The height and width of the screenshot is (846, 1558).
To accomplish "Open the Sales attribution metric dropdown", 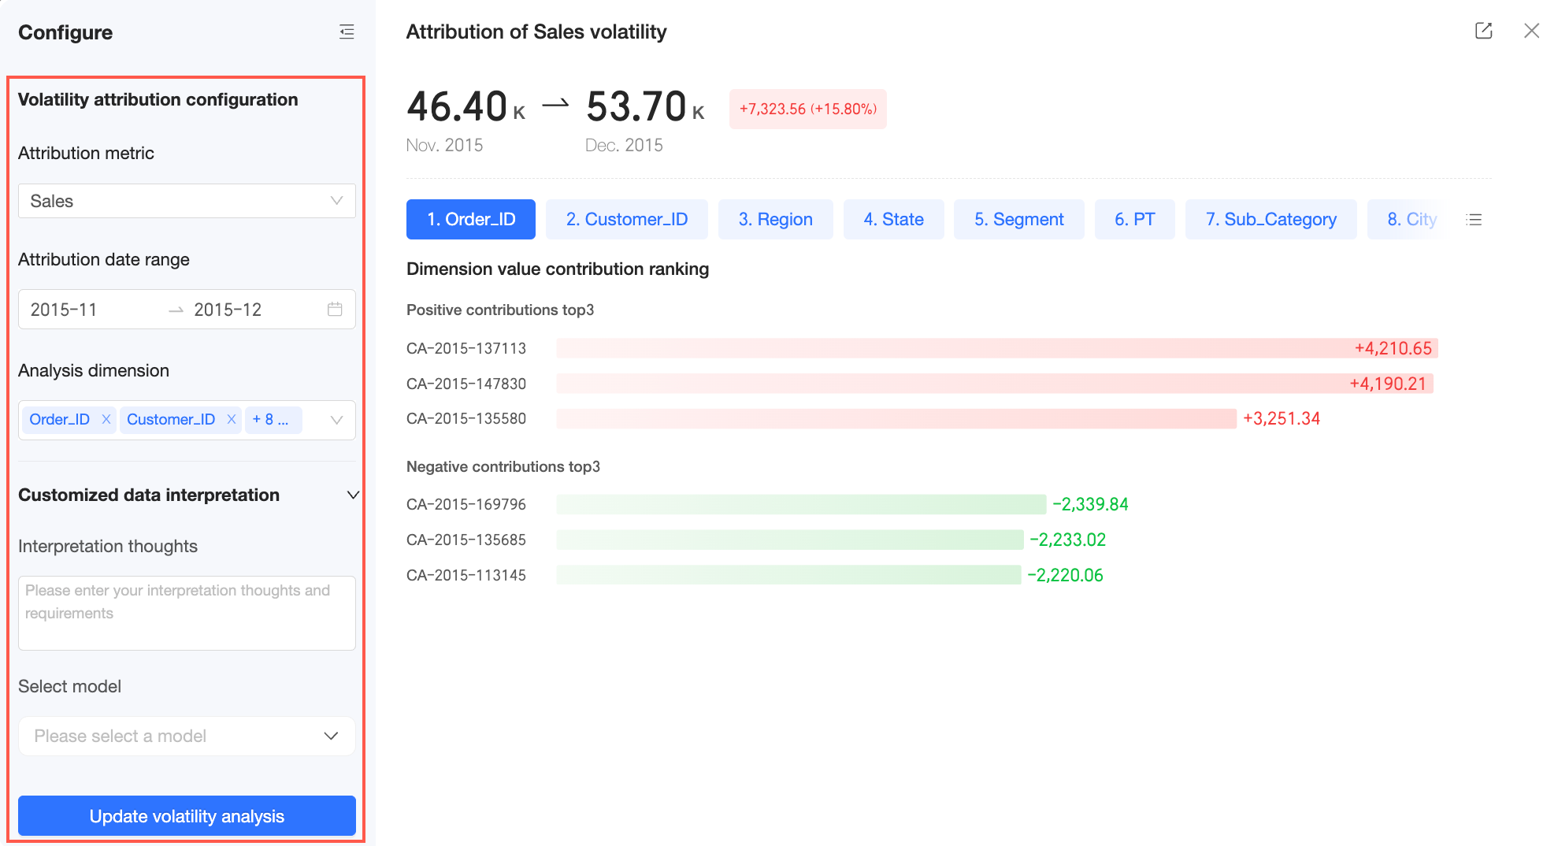I will point(187,201).
